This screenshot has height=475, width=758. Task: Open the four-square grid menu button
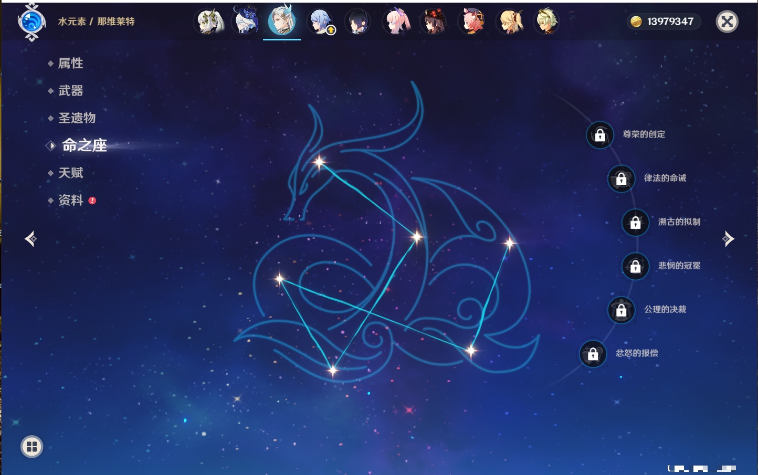coord(31,447)
